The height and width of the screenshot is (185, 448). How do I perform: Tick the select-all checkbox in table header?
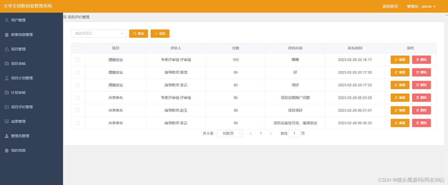click(78, 48)
